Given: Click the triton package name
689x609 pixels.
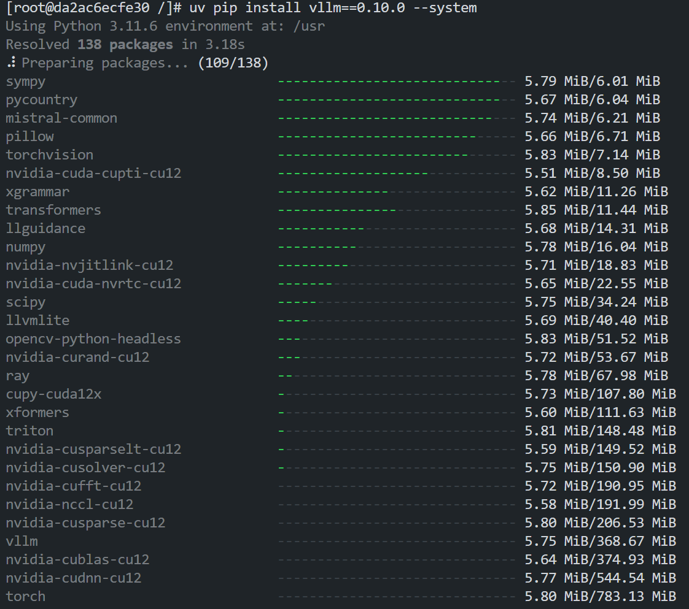Looking at the screenshot, I should point(29,431).
